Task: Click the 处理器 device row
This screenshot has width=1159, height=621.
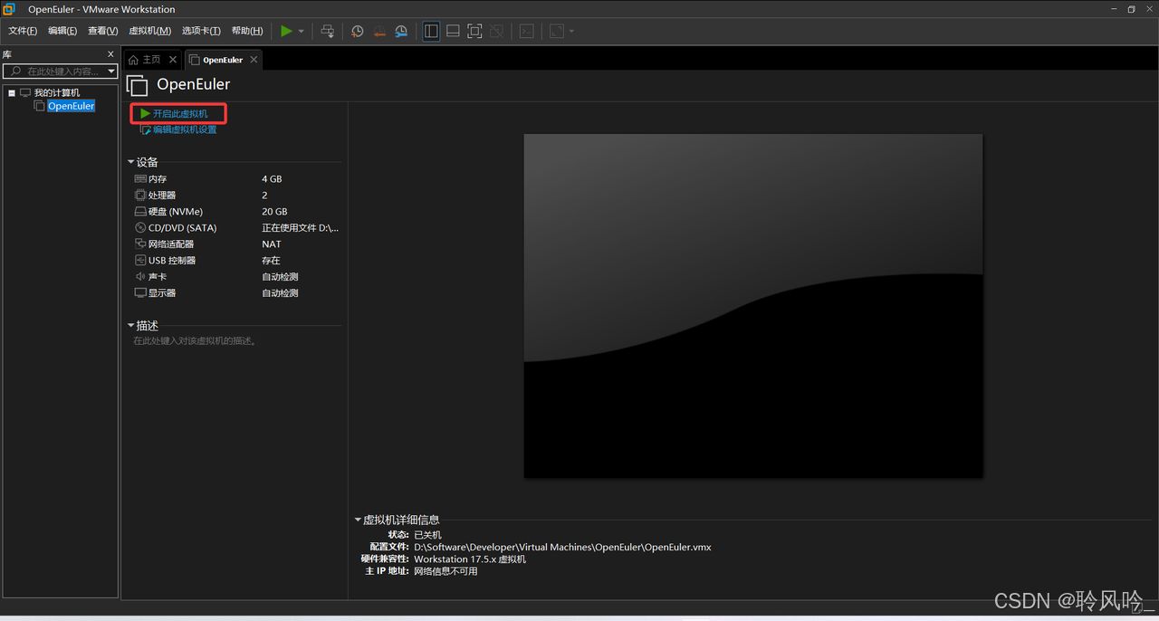Action: pos(237,196)
